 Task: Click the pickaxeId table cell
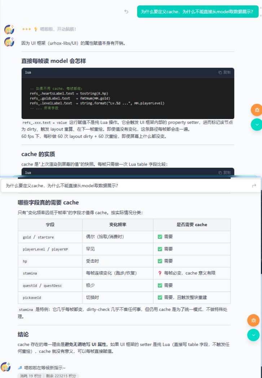50,298
